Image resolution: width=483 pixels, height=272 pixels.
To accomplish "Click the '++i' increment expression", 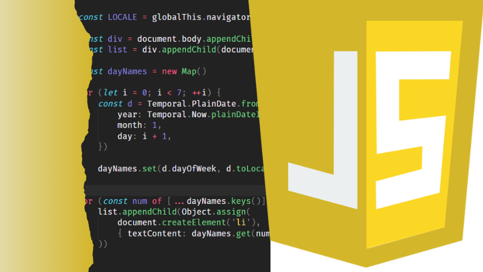I will pos(199,92).
